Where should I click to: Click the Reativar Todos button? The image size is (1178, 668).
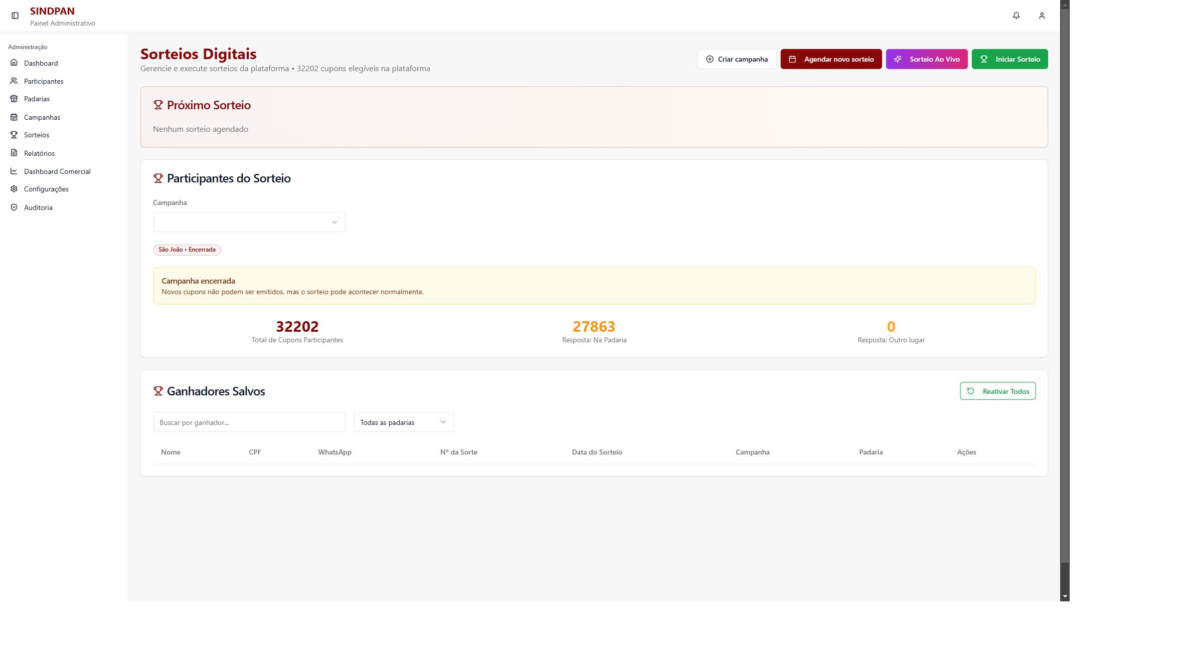(x=997, y=391)
